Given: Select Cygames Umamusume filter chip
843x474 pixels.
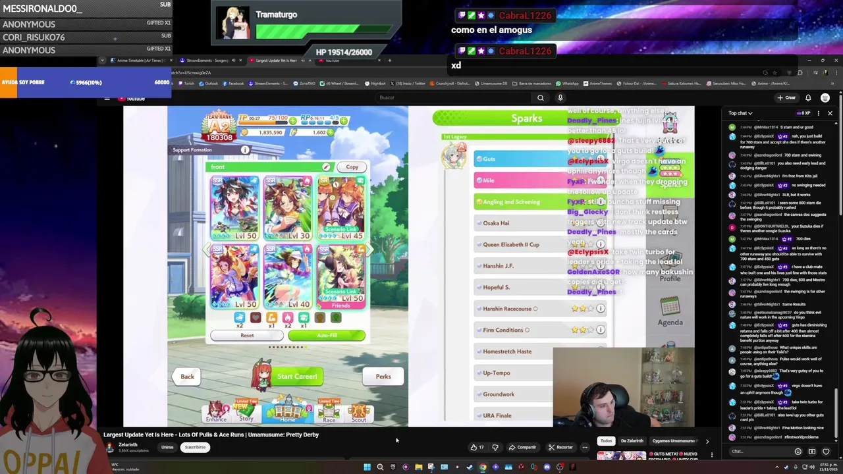Looking at the screenshot, I should pos(673,440).
